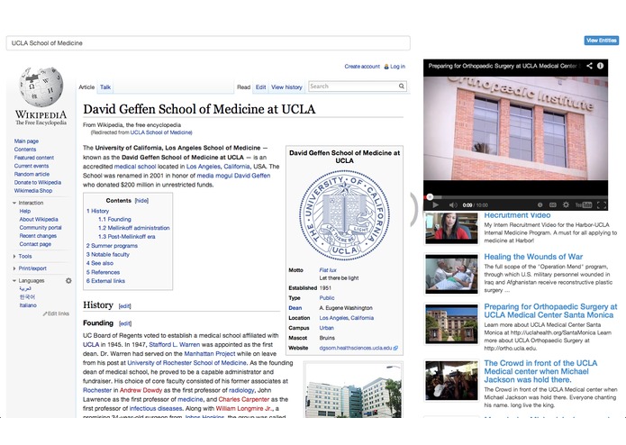Click the search magnifier icon
626x445 pixels.
401,86
